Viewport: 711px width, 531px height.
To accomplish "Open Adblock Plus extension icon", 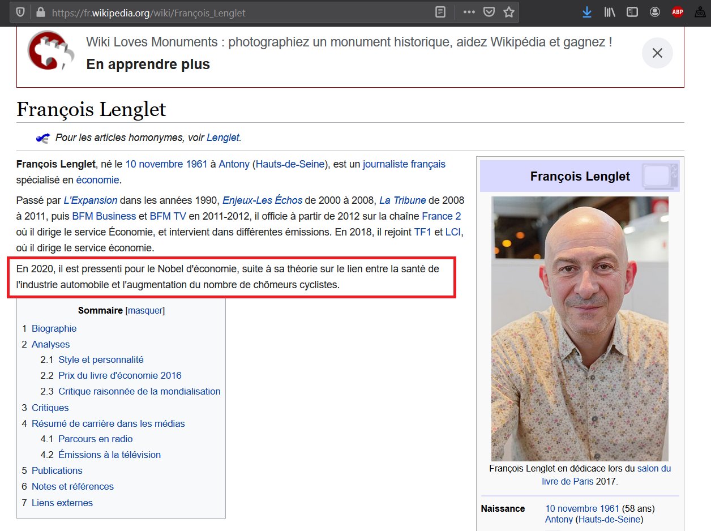I will coord(678,12).
